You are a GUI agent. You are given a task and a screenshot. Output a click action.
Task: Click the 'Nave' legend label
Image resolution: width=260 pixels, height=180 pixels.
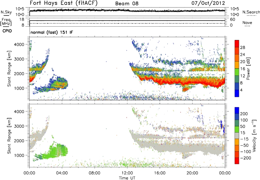tap(247, 23)
